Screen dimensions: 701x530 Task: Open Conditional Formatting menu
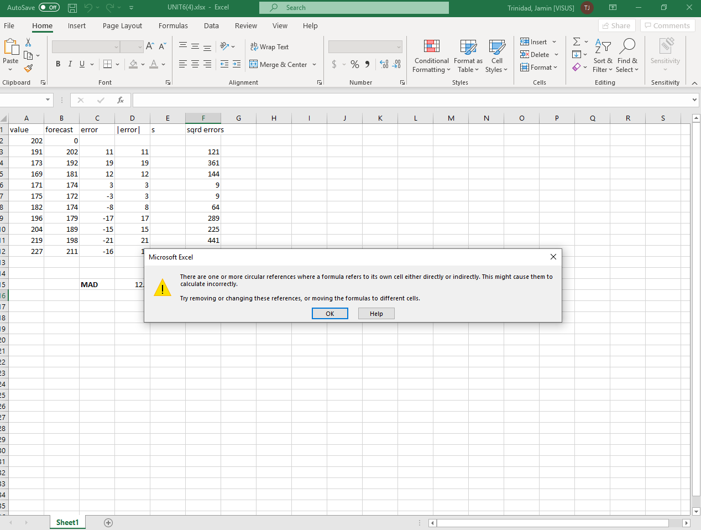(432, 55)
